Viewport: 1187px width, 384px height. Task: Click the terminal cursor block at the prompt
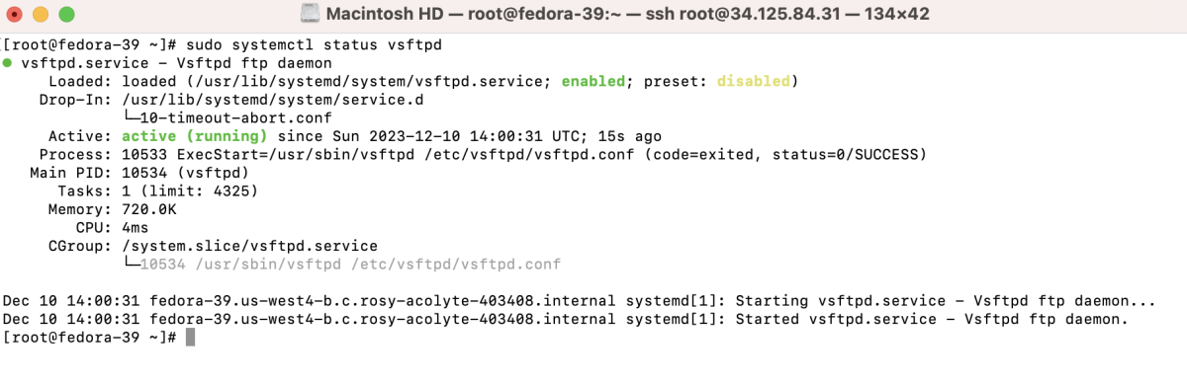[x=191, y=338]
